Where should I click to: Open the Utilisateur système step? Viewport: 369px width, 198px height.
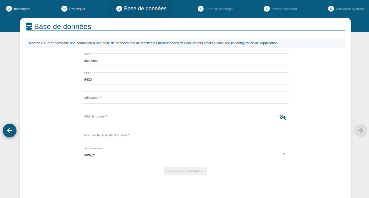pos(350,9)
